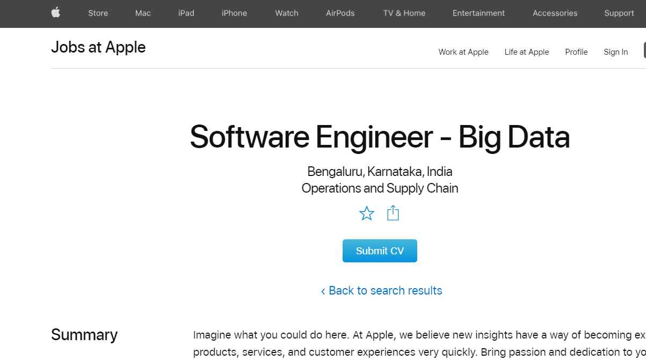Go to Jobs at Apple home
The width and height of the screenshot is (646, 360).
(x=98, y=47)
